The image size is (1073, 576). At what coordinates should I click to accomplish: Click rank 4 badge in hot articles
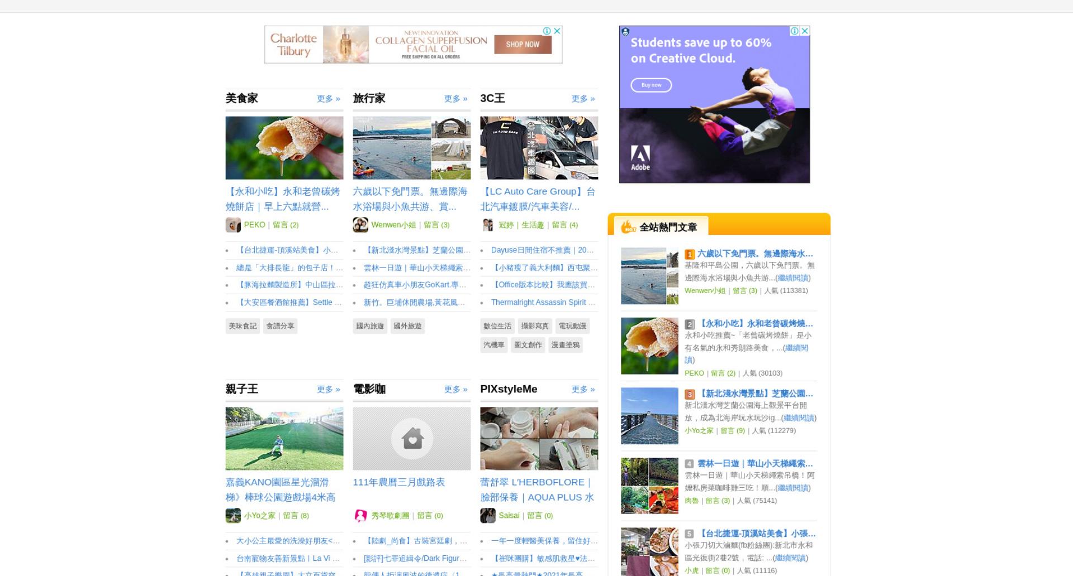click(690, 464)
